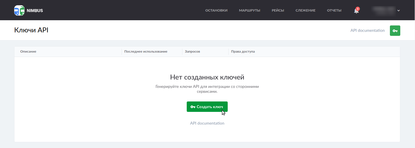Open API documentation link below button
Screen dimensions: 415x148
pos(207,123)
